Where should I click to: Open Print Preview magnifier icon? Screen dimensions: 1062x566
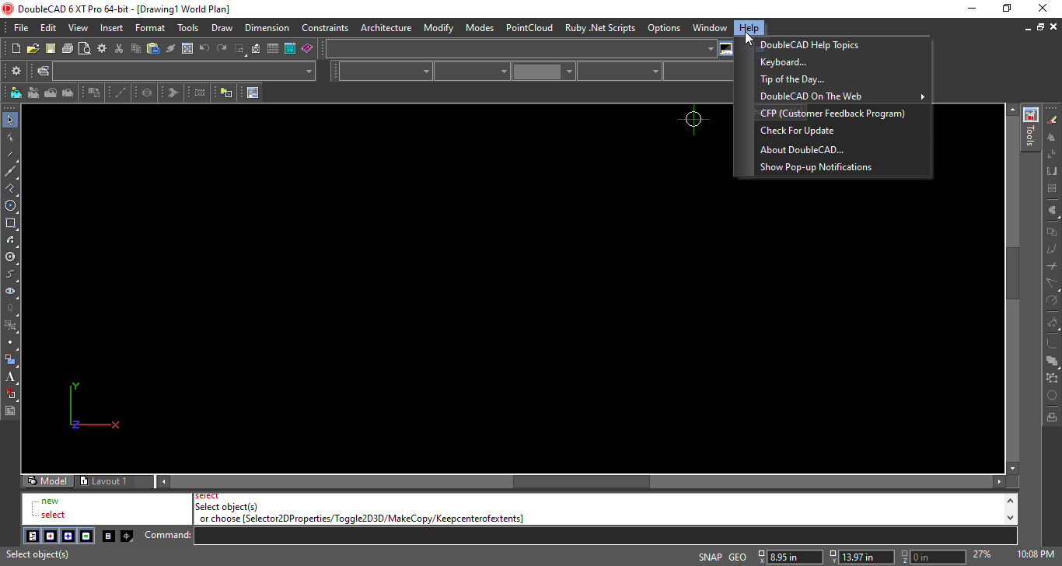[x=84, y=48]
